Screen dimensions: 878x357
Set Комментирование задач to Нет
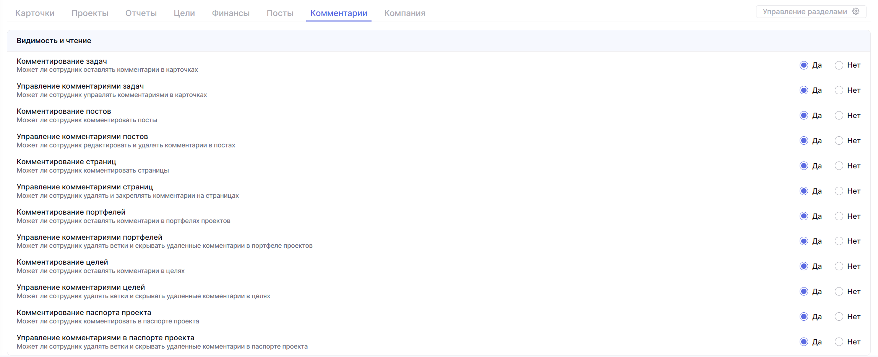coord(839,65)
